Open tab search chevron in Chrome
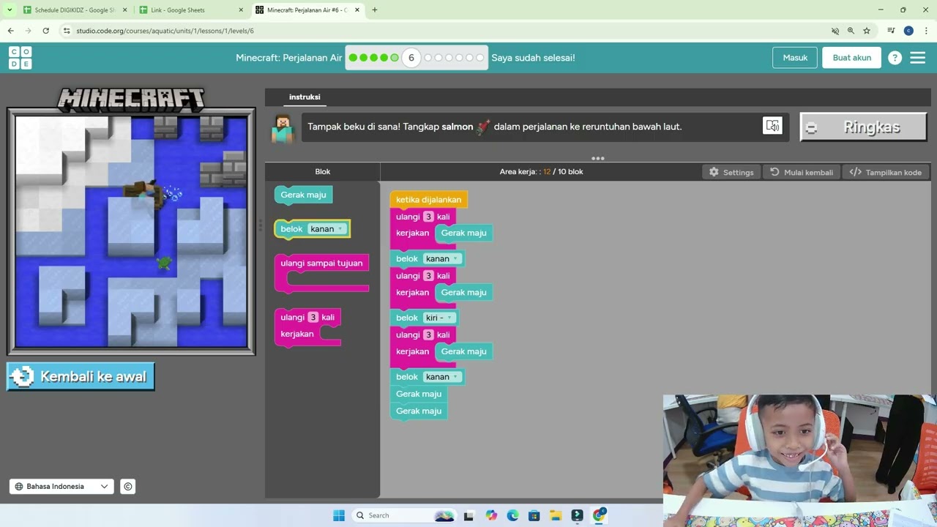This screenshot has width=937, height=527. (x=10, y=10)
